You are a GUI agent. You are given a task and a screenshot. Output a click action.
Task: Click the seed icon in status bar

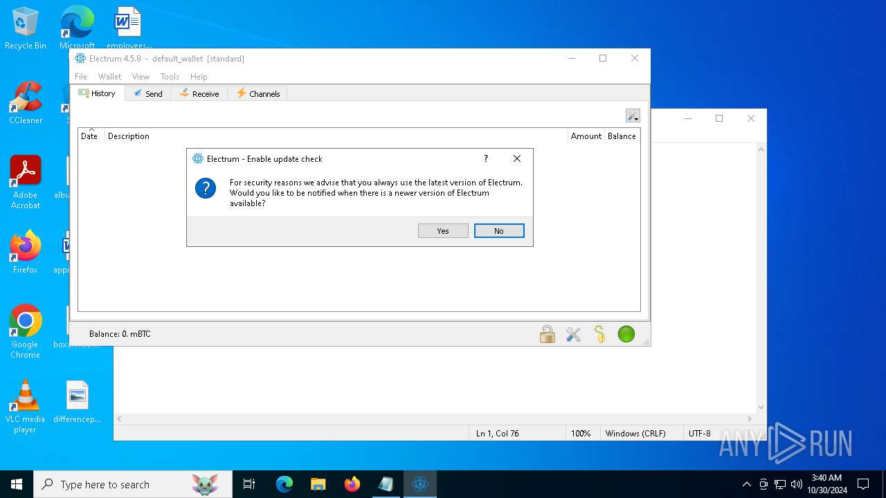tap(600, 334)
